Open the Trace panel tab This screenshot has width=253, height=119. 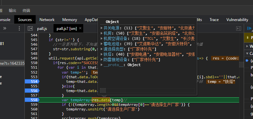[x=214, y=20]
